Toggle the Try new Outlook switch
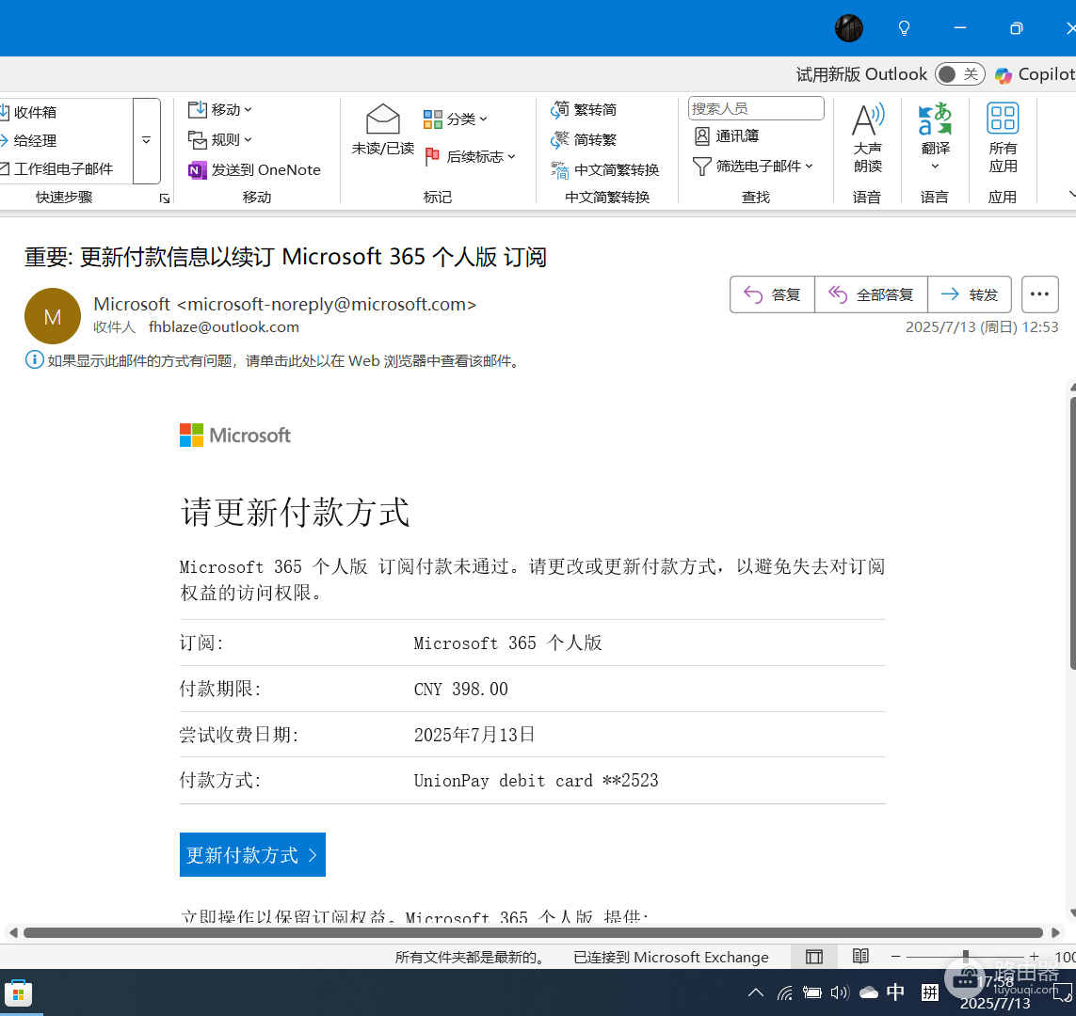 960,74
